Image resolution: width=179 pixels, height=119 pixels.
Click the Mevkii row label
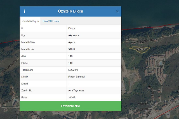tap(25, 84)
